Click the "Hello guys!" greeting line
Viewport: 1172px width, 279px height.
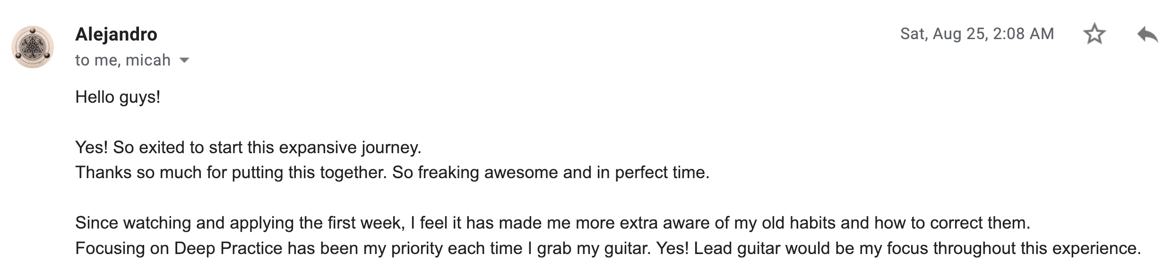(118, 97)
